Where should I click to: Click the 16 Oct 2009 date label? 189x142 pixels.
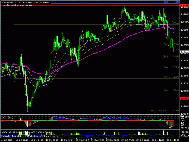click(x=7, y=140)
